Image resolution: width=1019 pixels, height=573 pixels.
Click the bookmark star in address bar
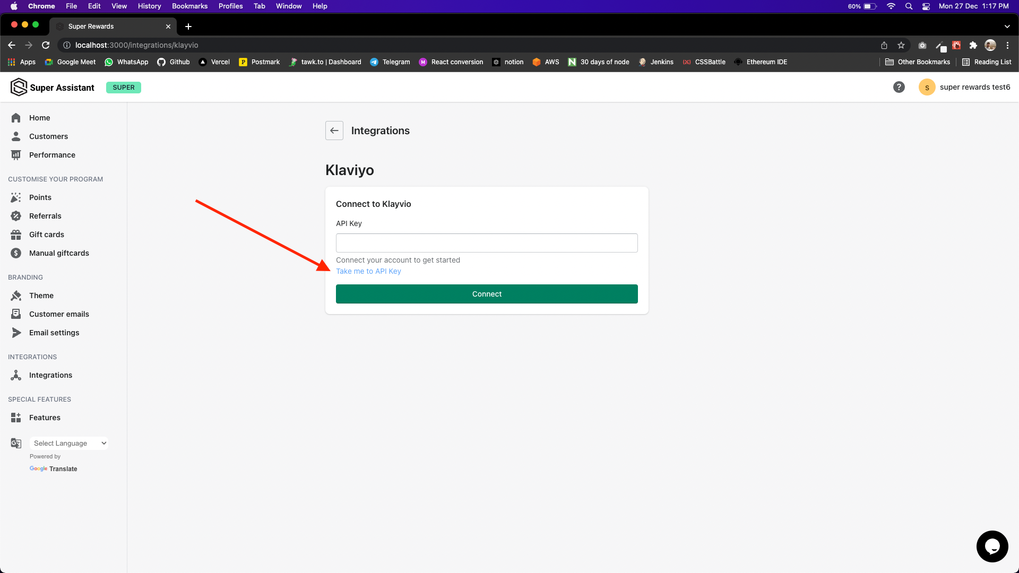point(901,45)
